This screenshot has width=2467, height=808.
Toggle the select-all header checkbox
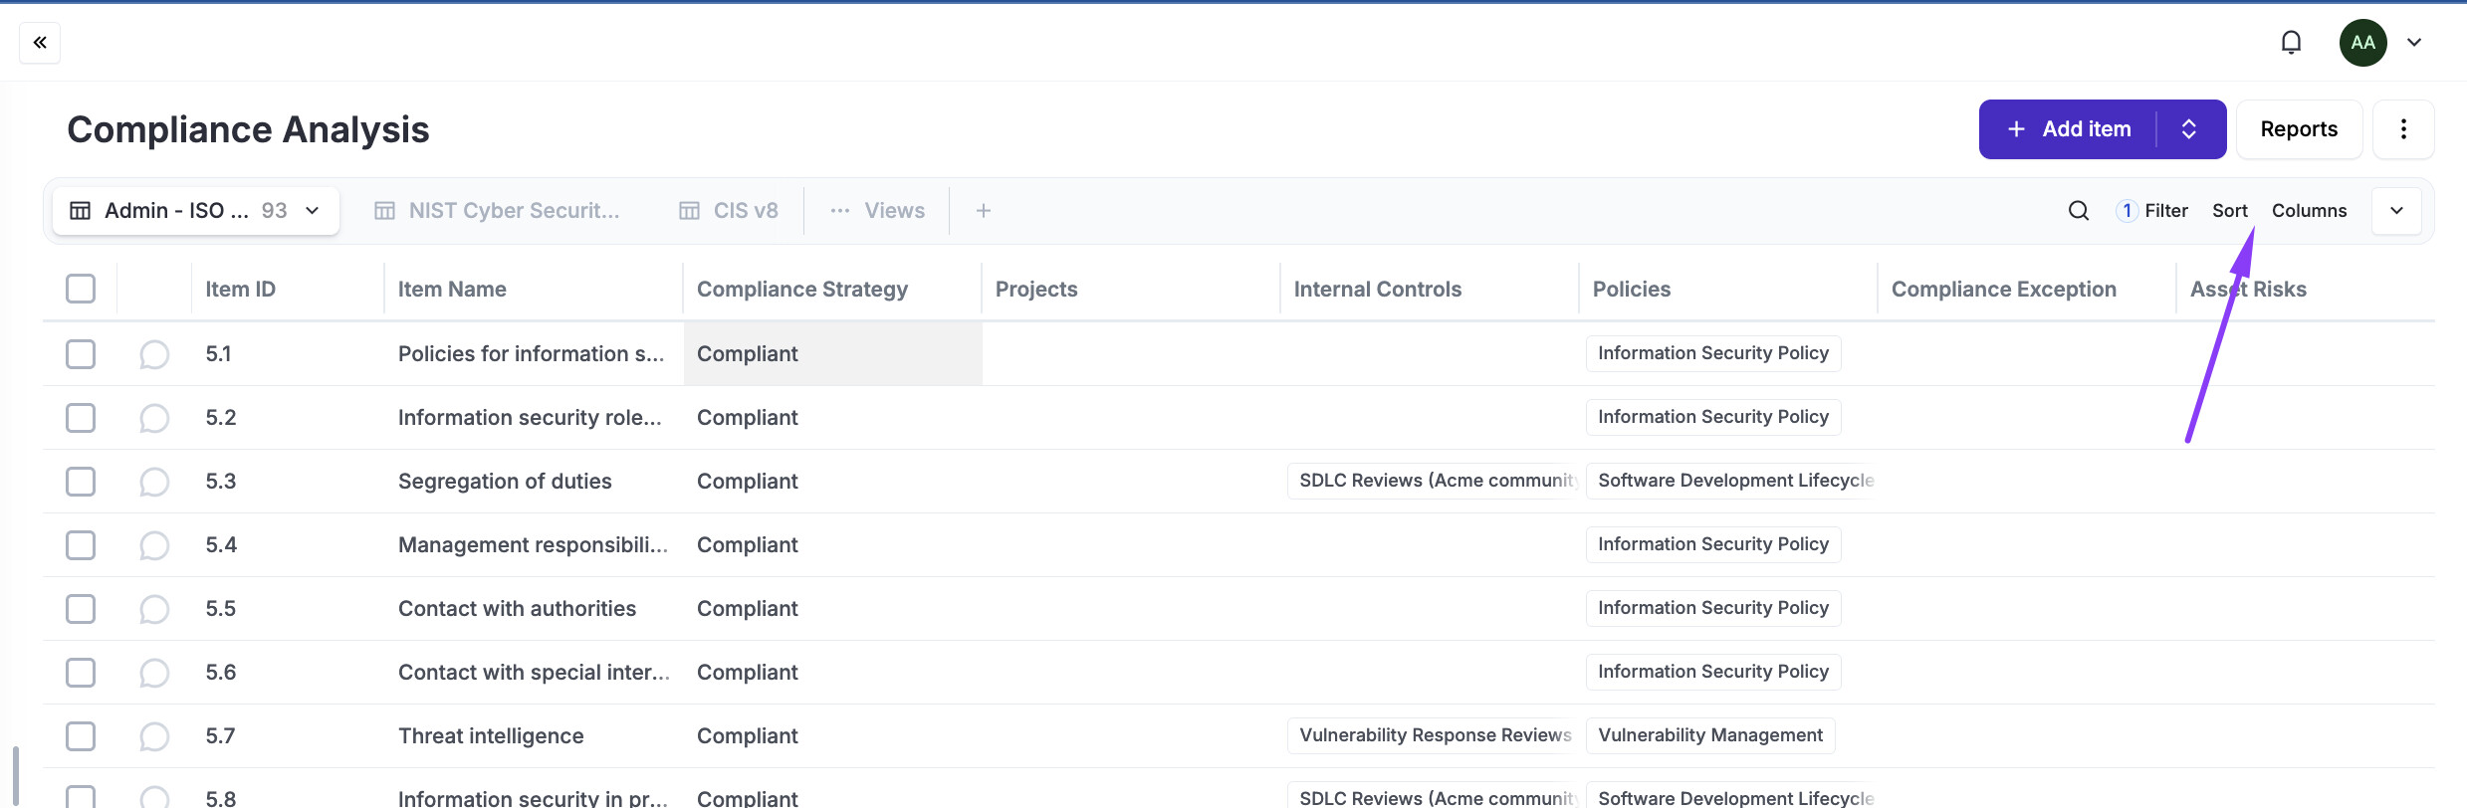click(x=81, y=289)
